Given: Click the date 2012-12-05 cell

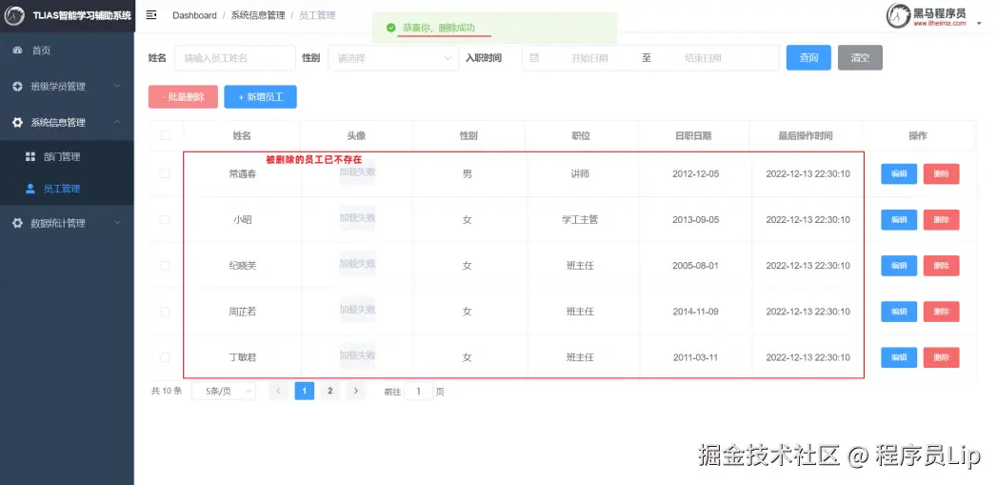Looking at the screenshot, I should [x=695, y=173].
